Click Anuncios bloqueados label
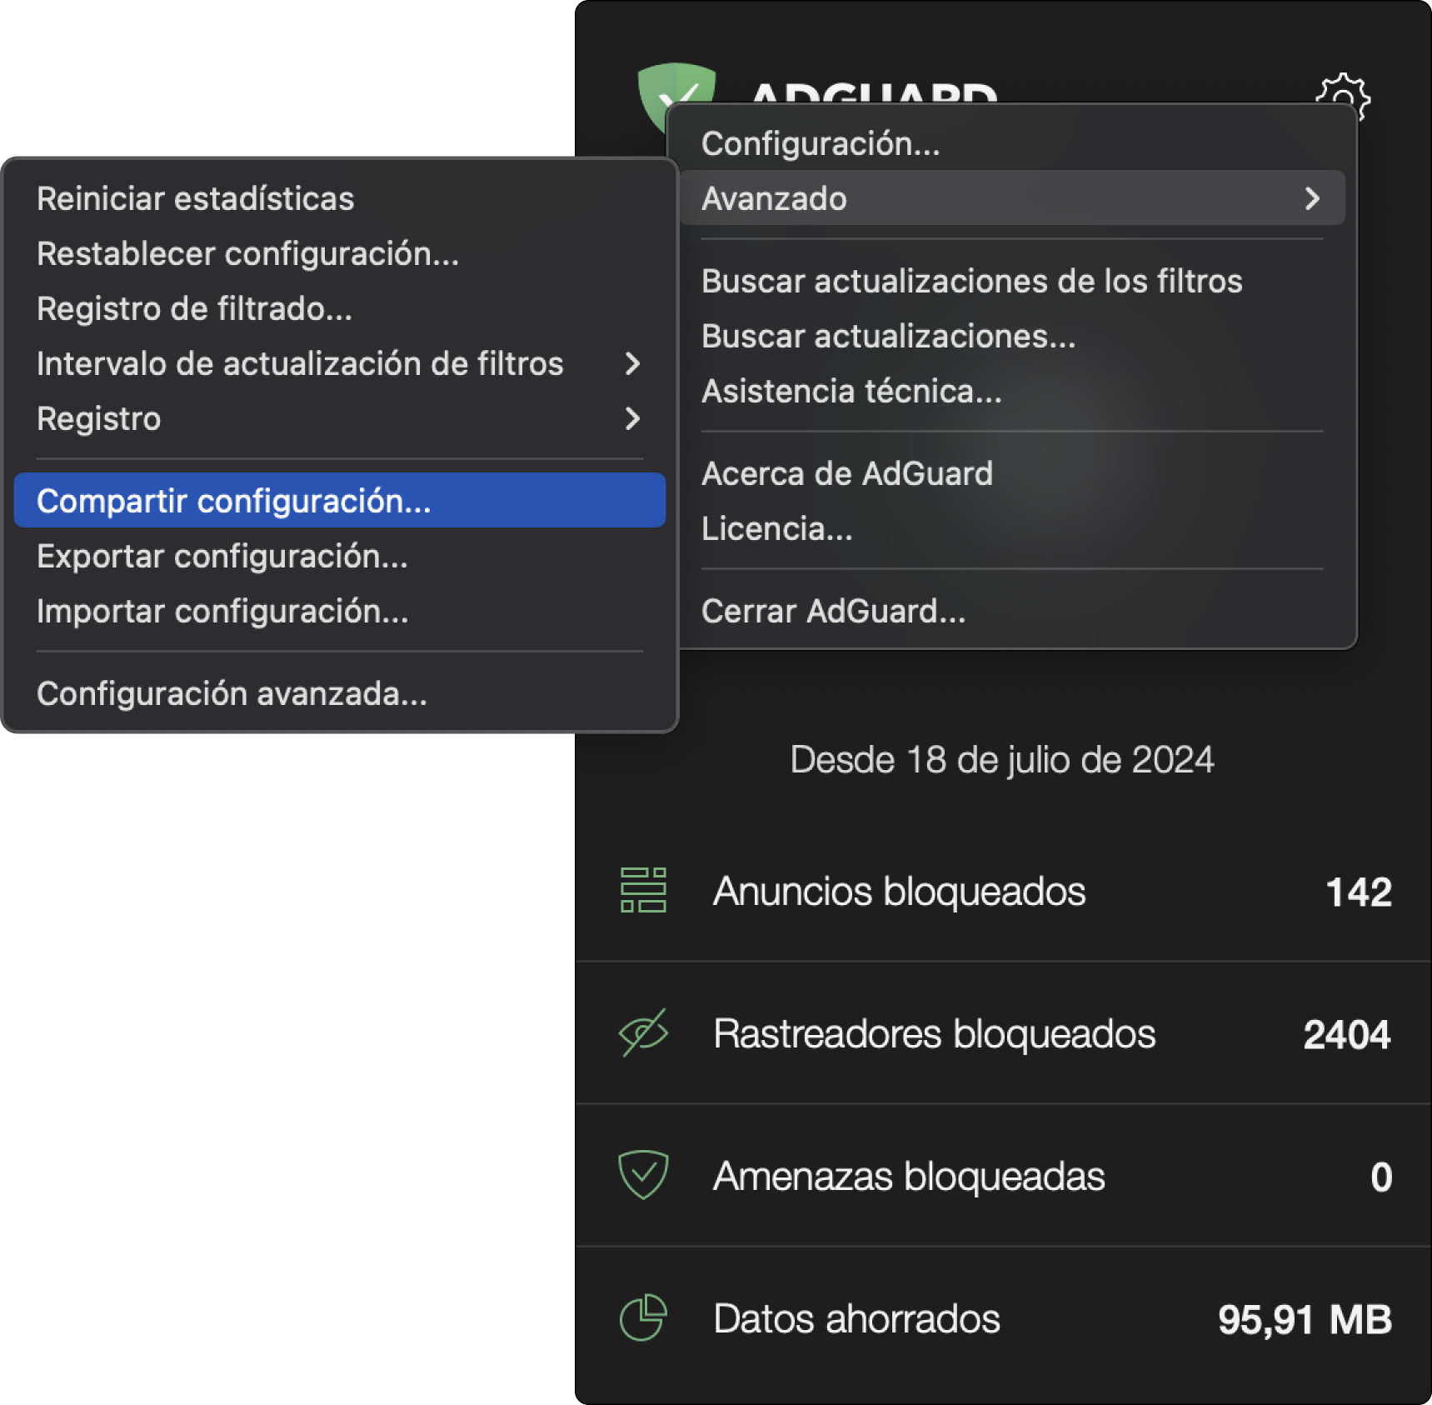The image size is (1432, 1405). pyautogui.click(x=899, y=891)
